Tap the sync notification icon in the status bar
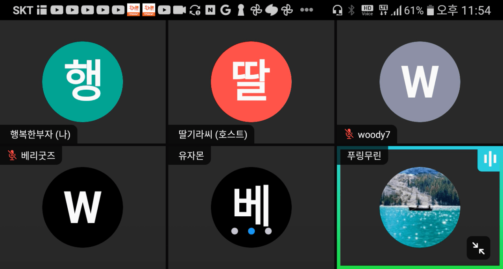Screen dimensions: 503x269 coord(195,10)
